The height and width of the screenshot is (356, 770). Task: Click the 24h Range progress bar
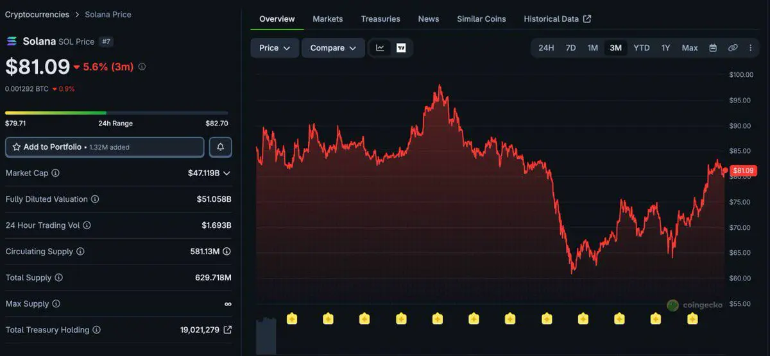coord(117,113)
